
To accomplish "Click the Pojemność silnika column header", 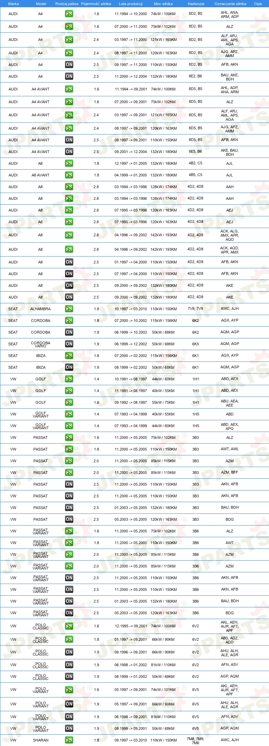I will [96, 4].
